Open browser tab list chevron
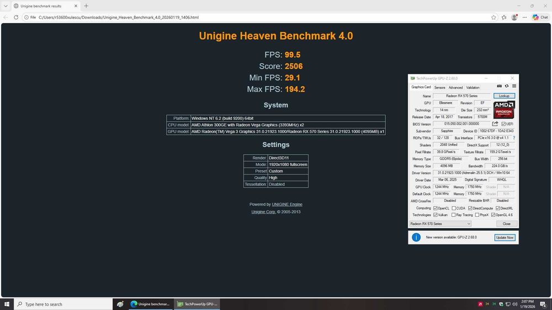This screenshot has width=552, height=310. tap(6, 6)
